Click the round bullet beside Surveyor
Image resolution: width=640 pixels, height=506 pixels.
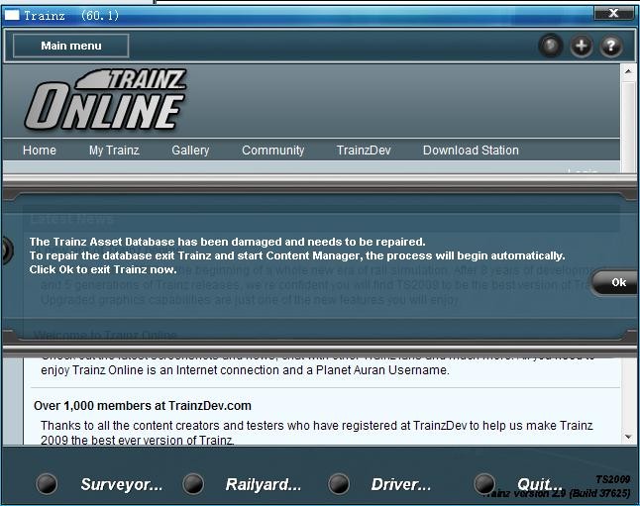tap(47, 484)
